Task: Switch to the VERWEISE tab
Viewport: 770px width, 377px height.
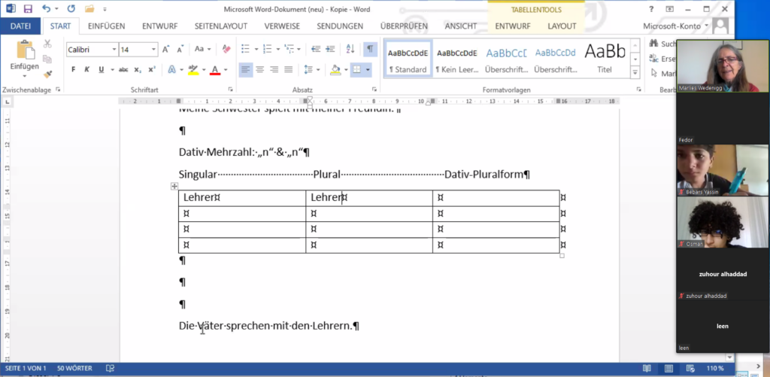Action: pos(282,26)
